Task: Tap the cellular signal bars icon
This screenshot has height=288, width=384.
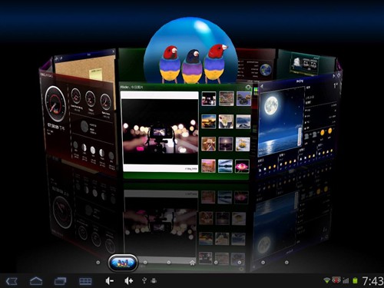Action: 346,281
